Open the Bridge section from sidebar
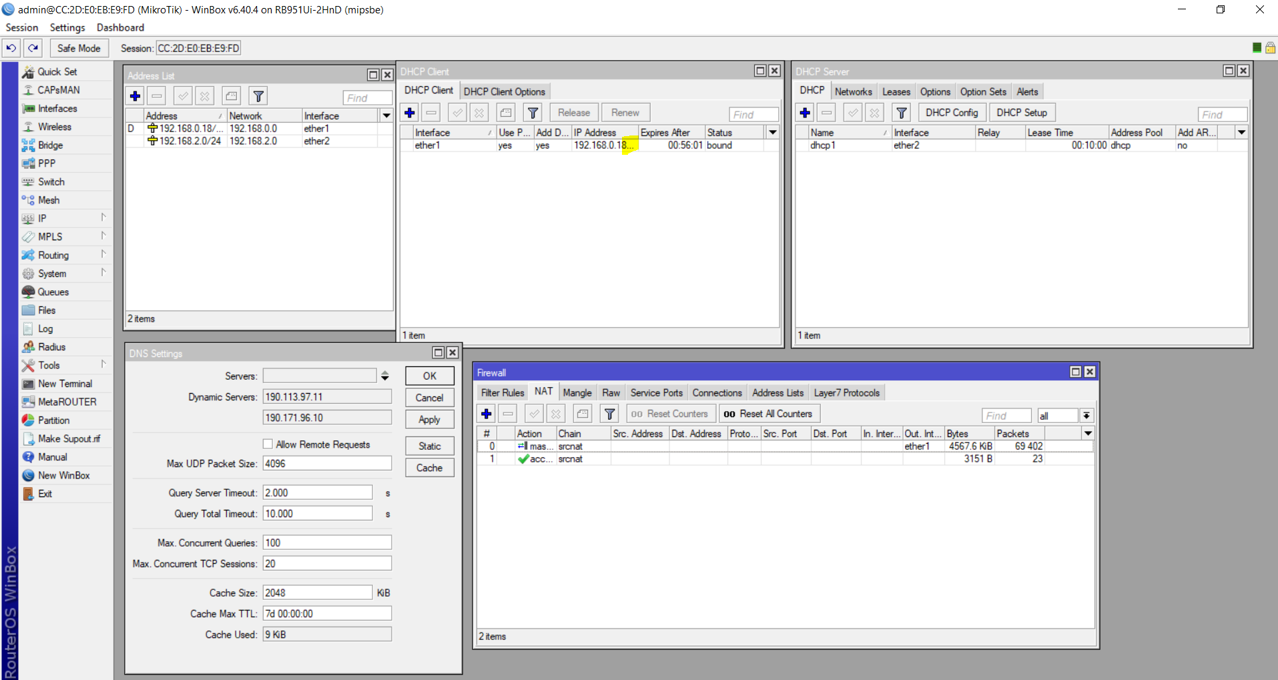The image size is (1278, 680). 51,145
